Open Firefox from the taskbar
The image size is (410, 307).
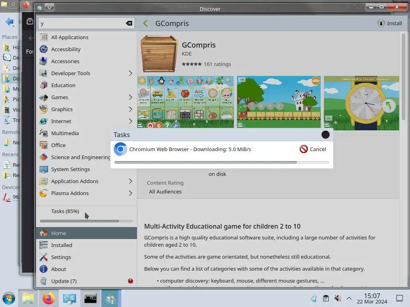(x=48, y=298)
